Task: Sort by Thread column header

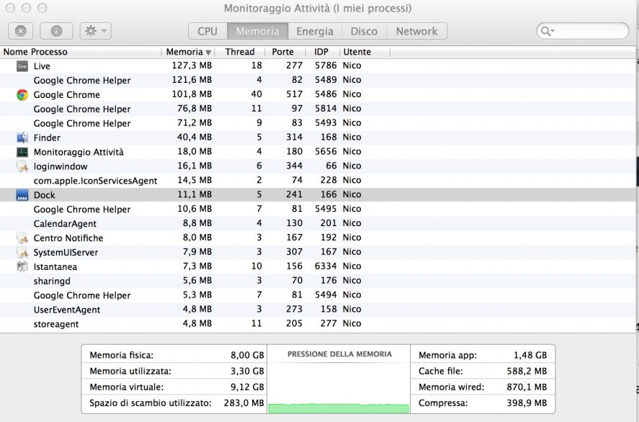Action: click(240, 52)
